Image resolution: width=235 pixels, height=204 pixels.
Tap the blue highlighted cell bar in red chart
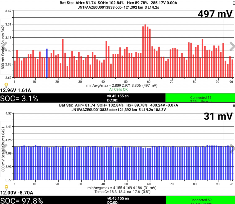point(47,63)
